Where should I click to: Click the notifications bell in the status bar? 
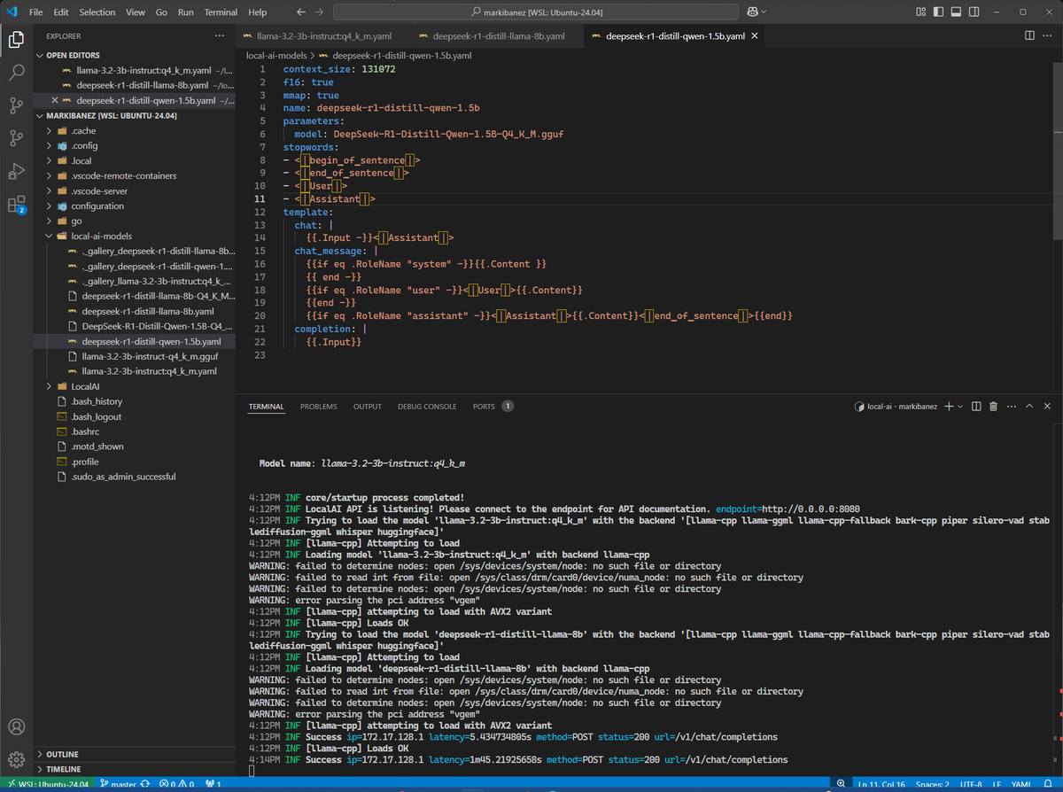click(x=1050, y=784)
